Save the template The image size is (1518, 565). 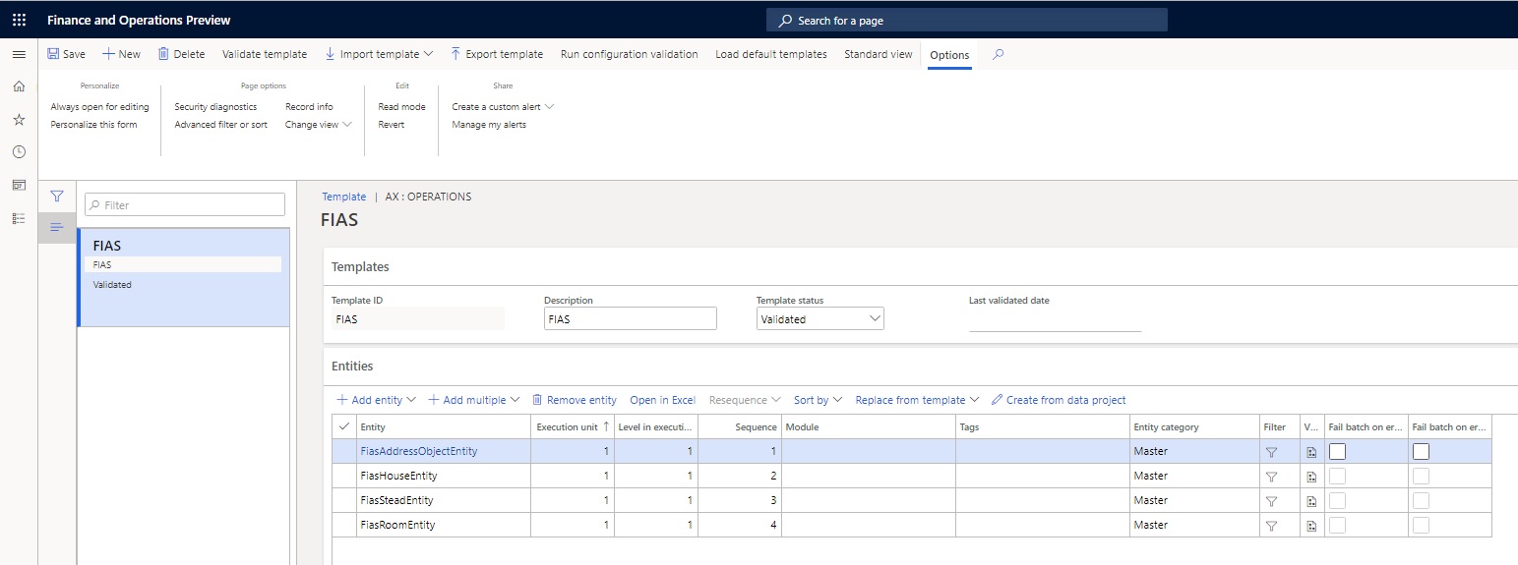pyautogui.click(x=67, y=54)
